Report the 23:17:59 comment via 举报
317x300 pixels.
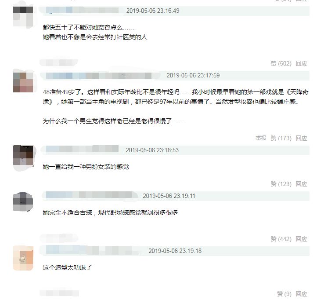coord(261,138)
